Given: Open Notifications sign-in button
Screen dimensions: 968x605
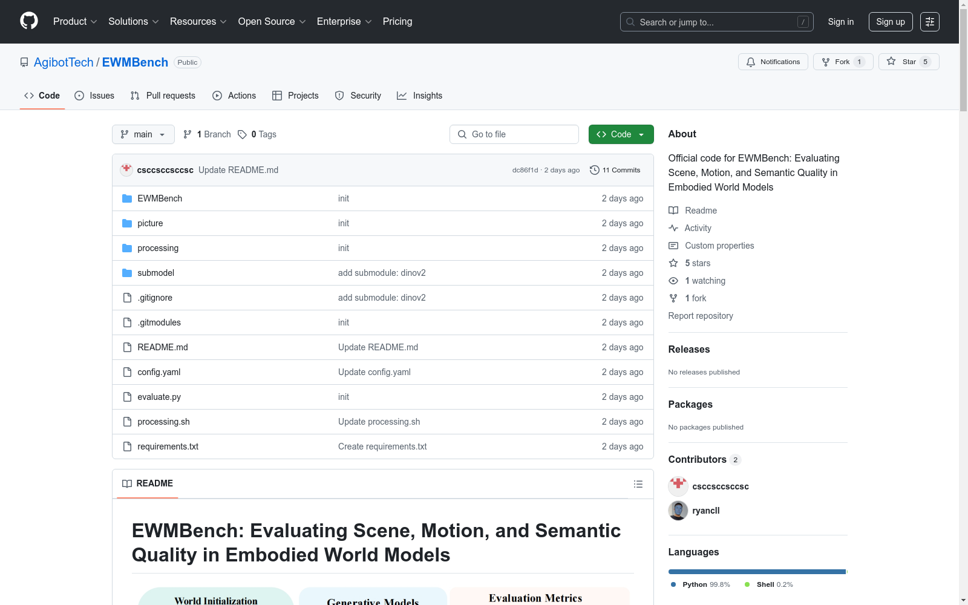Looking at the screenshot, I should click(x=773, y=62).
